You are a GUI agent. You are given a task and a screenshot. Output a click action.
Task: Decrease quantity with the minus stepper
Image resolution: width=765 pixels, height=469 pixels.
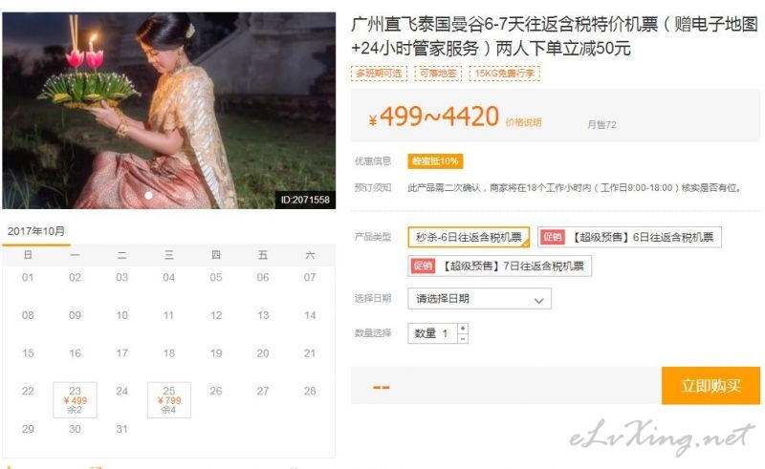(463, 338)
